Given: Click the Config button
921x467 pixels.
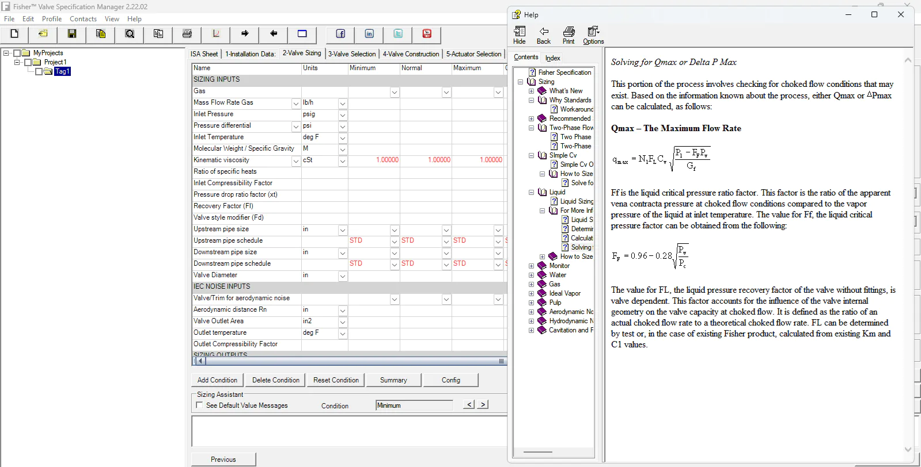Looking at the screenshot, I should pos(451,380).
